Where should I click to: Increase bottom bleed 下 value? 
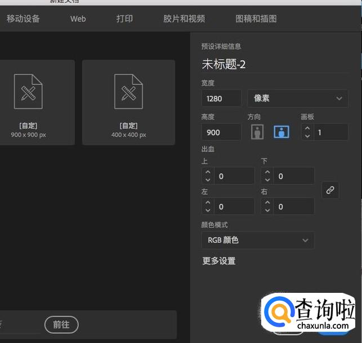[x=267, y=172]
